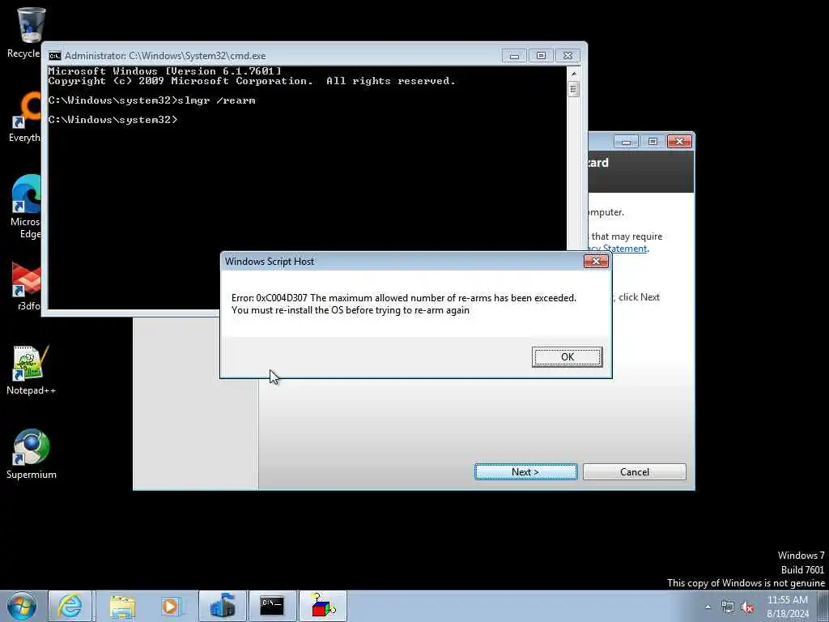Open the Windows Start menu orb

tap(22, 606)
